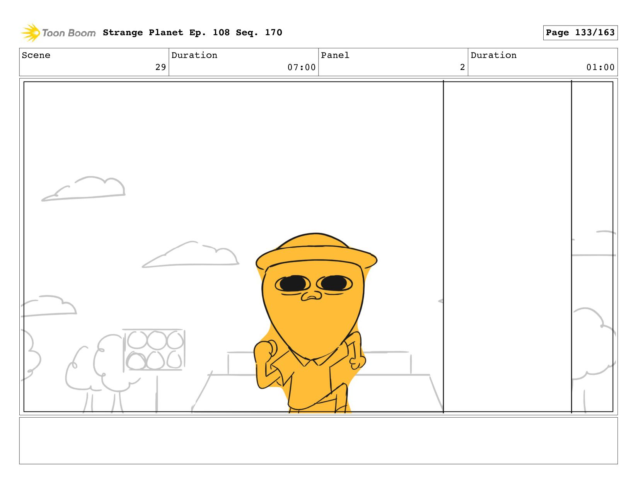Select the title 'Strange Planet Ep. 108 Seq. 170'
638x493 pixels.
(193, 32)
